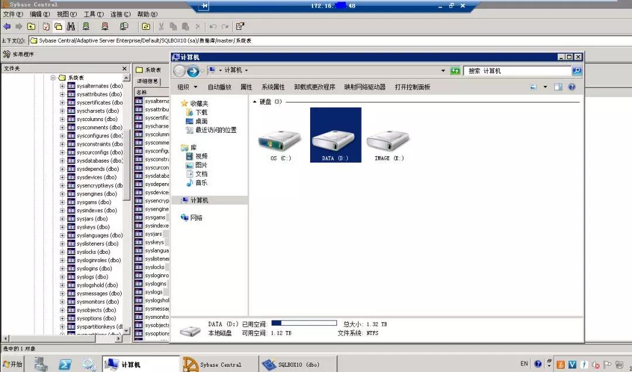632x372 pixels.
Task: Click the Properties icon in Sybase toolbar
Action: [240, 26]
